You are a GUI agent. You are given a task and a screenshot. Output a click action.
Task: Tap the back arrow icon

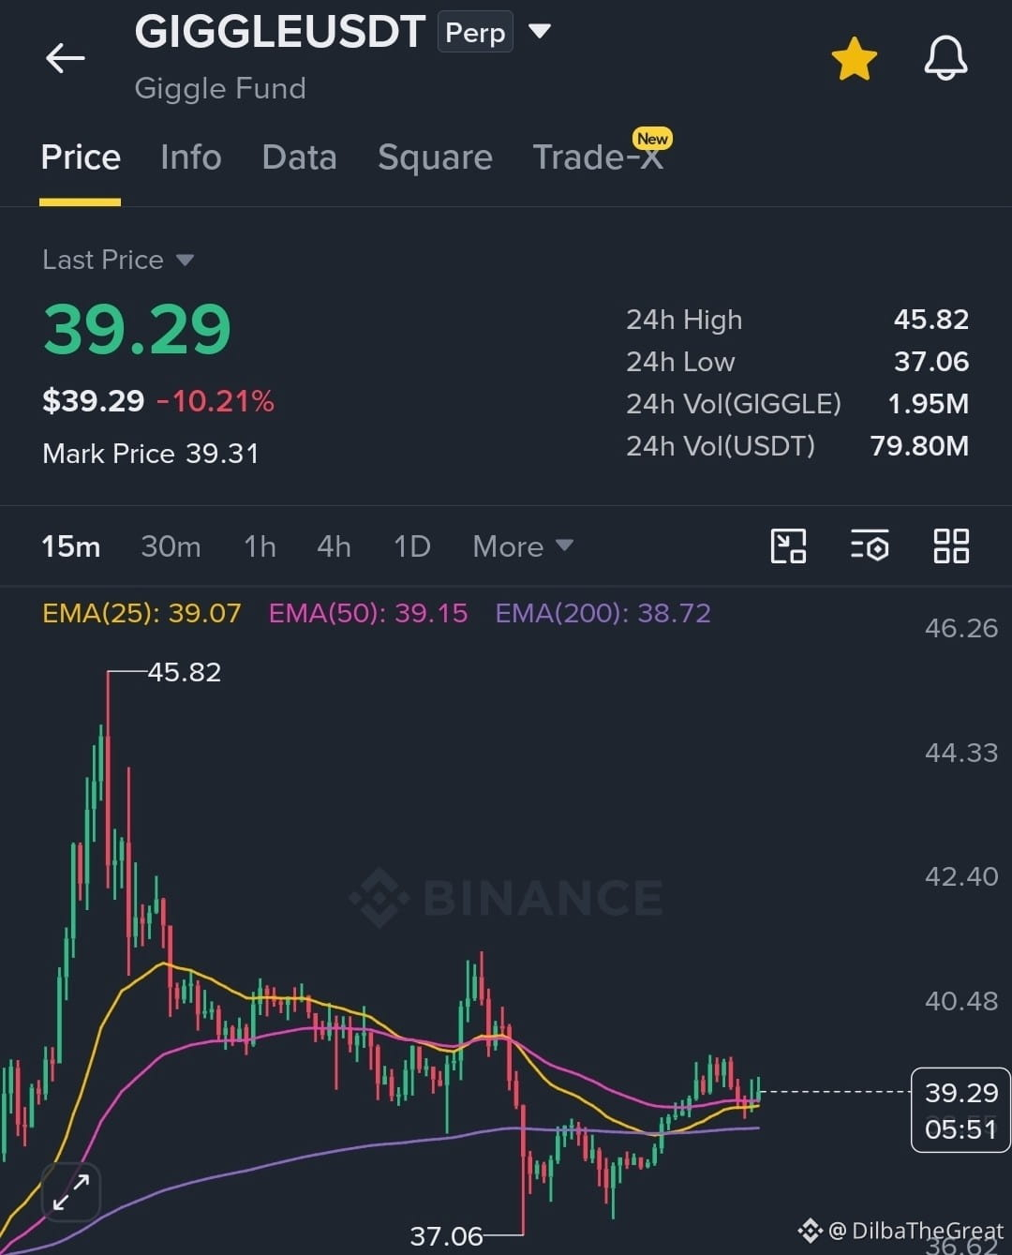65,58
